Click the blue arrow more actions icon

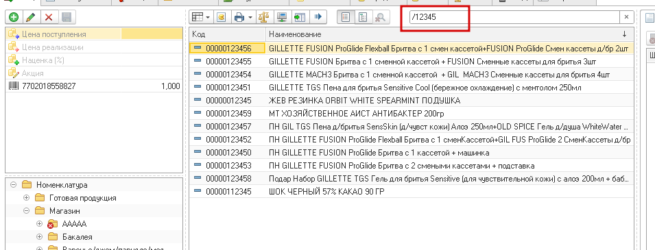click(x=318, y=17)
